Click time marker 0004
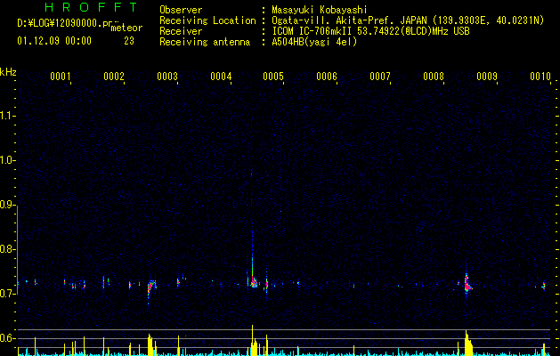The height and width of the screenshot is (356, 560). (221, 77)
